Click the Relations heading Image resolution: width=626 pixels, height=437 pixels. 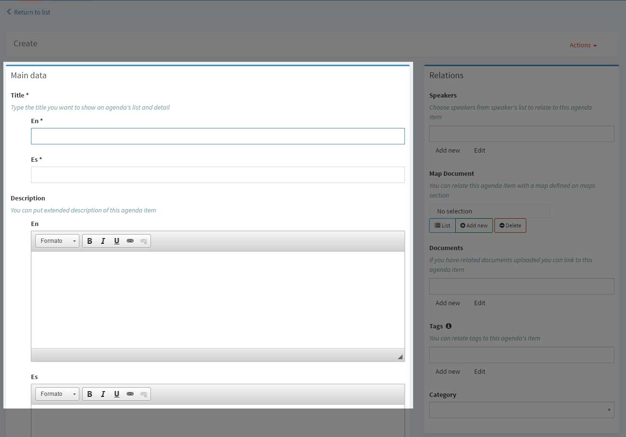point(446,75)
